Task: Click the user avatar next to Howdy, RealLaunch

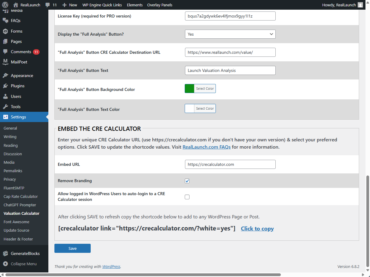Action: tap(360, 5)
